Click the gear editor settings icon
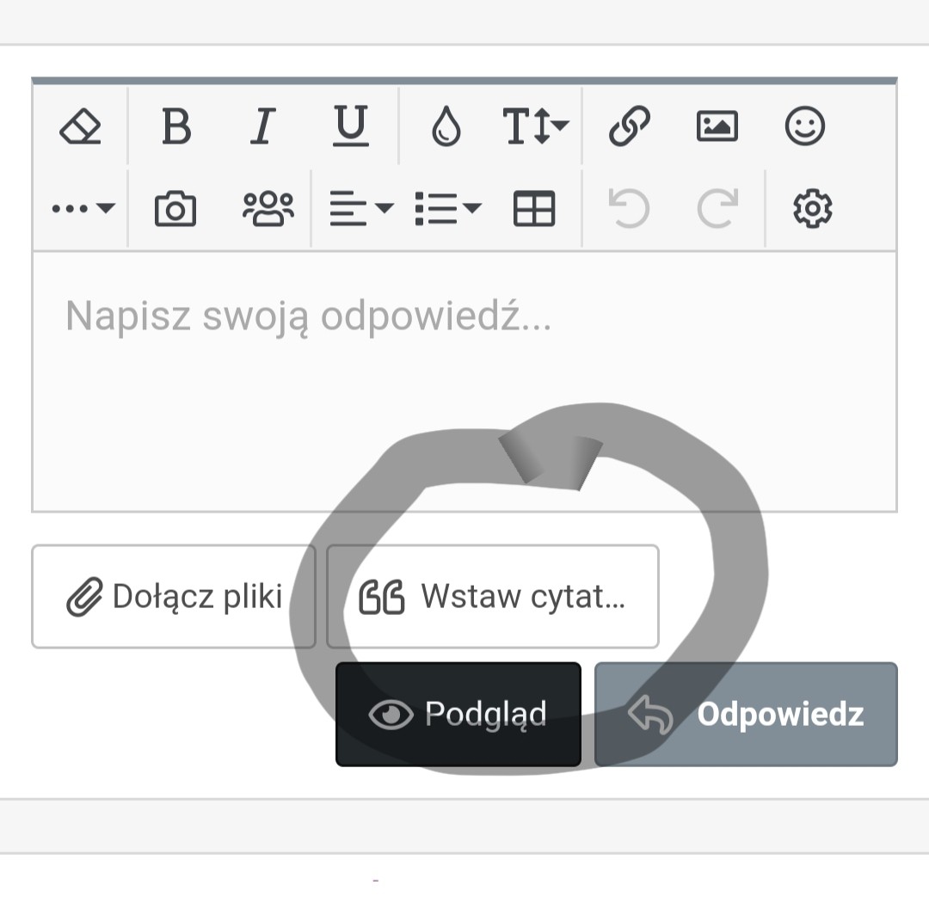Screen dimensions: 929x903 coord(812,208)
